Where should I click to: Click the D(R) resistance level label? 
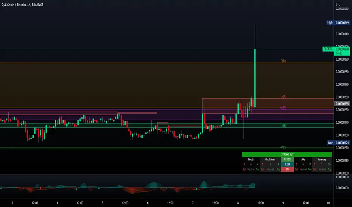(283, 61)
